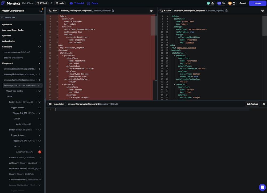
Task: Toggle eye visibility in main diff pane
Action: tap(151, 11)
